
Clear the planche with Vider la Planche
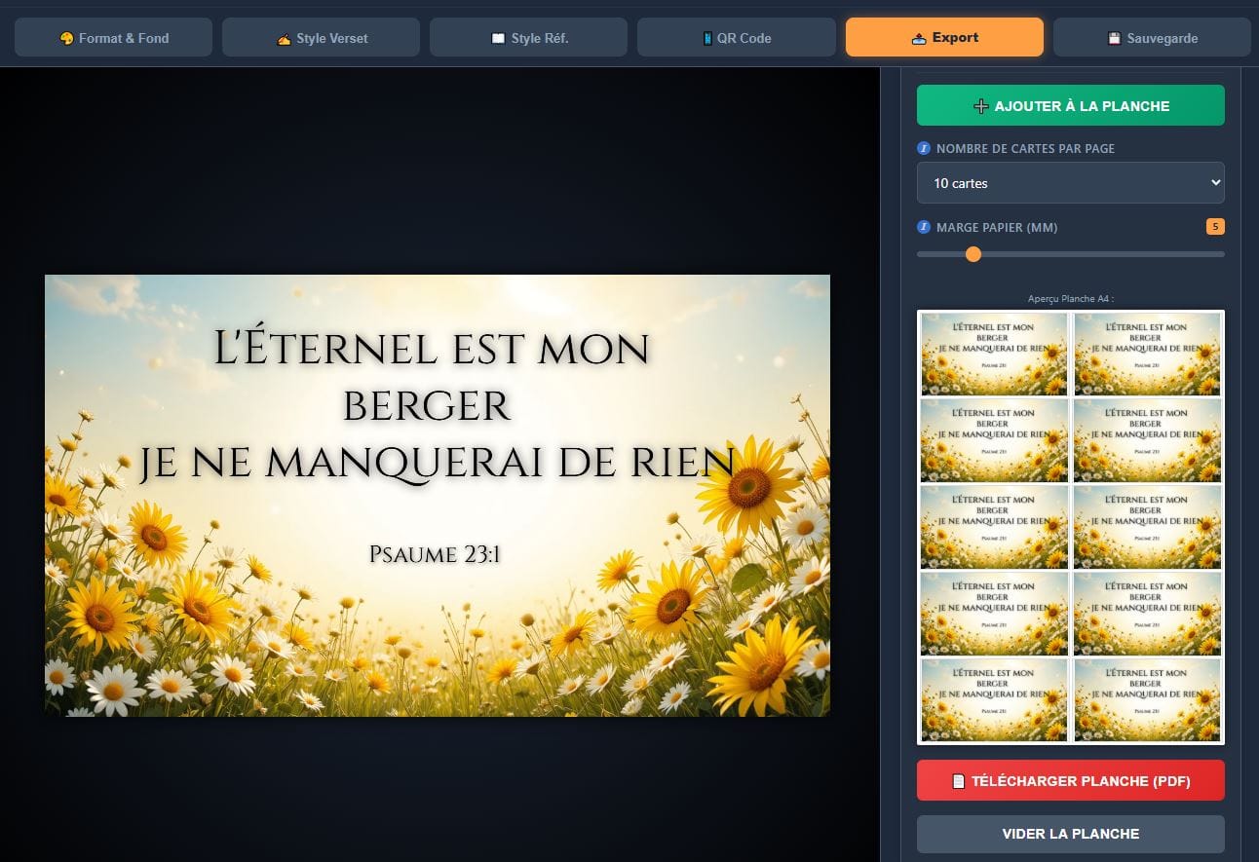click(x=1070, y=833)
